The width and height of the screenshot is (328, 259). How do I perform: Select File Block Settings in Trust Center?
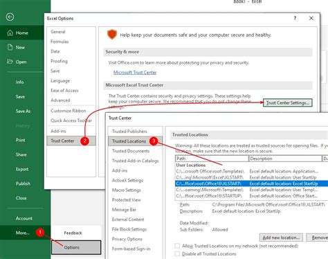129,229
